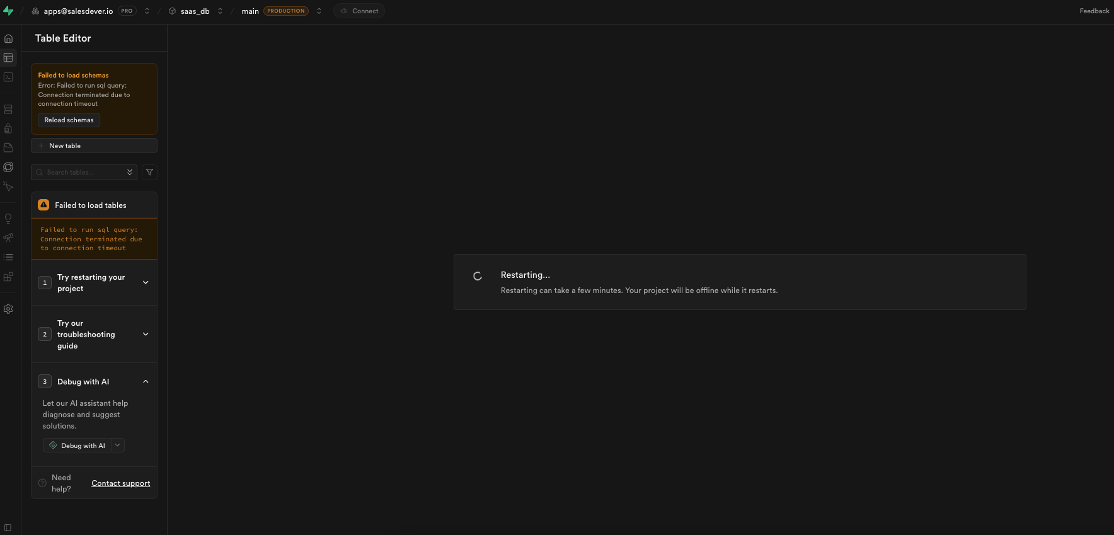Click 'Restarting can take a few minutes' message
This screenshot has height=535, width=1114.
639,291
